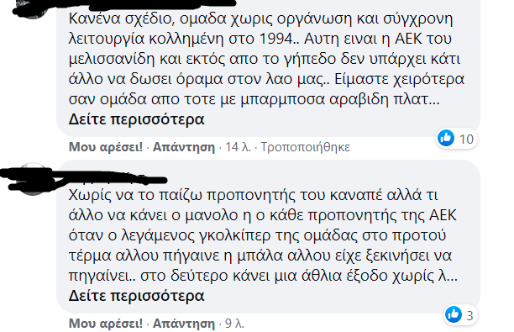The width and height of the screenshot is (514, 332).
Task: View edit history via Τροποποιήθηκε
Action: 305,146
